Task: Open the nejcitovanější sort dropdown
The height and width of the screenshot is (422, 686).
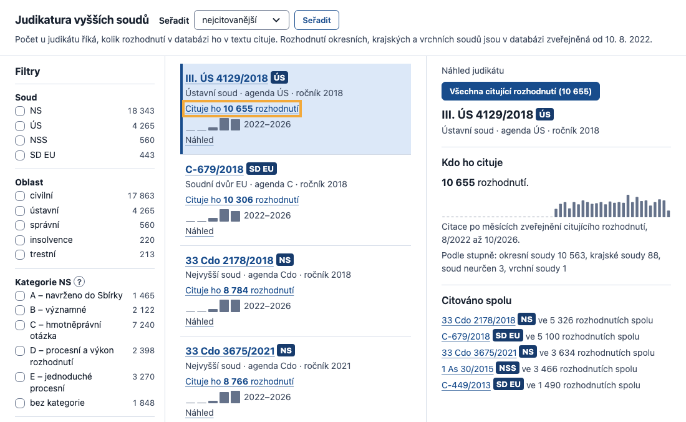Action: [x=241, y=20]
